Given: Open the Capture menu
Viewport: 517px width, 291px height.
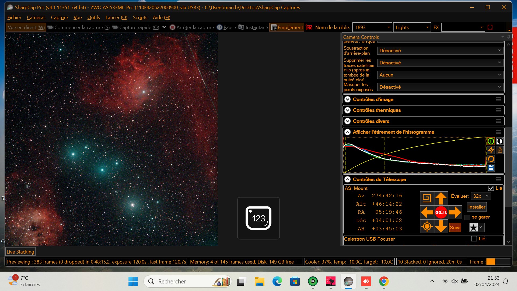Looking at the screenshot, I should pyautogui.click(x=60, y=18).
